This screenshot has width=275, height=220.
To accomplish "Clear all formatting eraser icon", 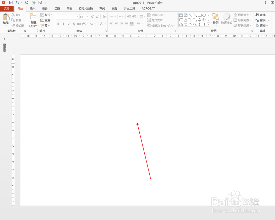I will pyautogui.click(x=104, y=17).
